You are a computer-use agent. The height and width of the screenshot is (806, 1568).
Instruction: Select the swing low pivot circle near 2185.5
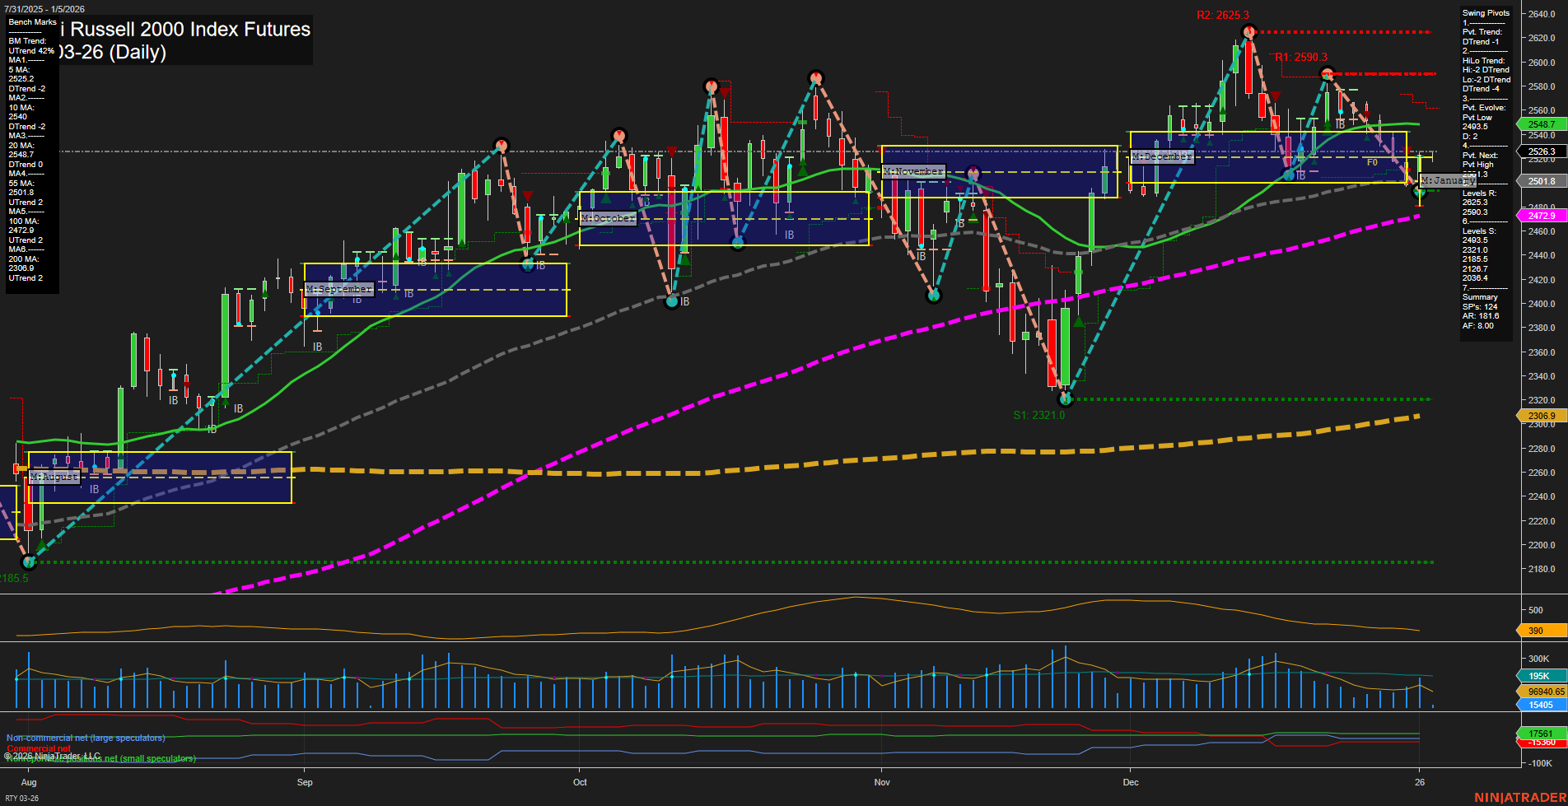click(29, 562)
